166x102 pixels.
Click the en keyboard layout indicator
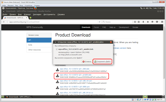point(144,8)
